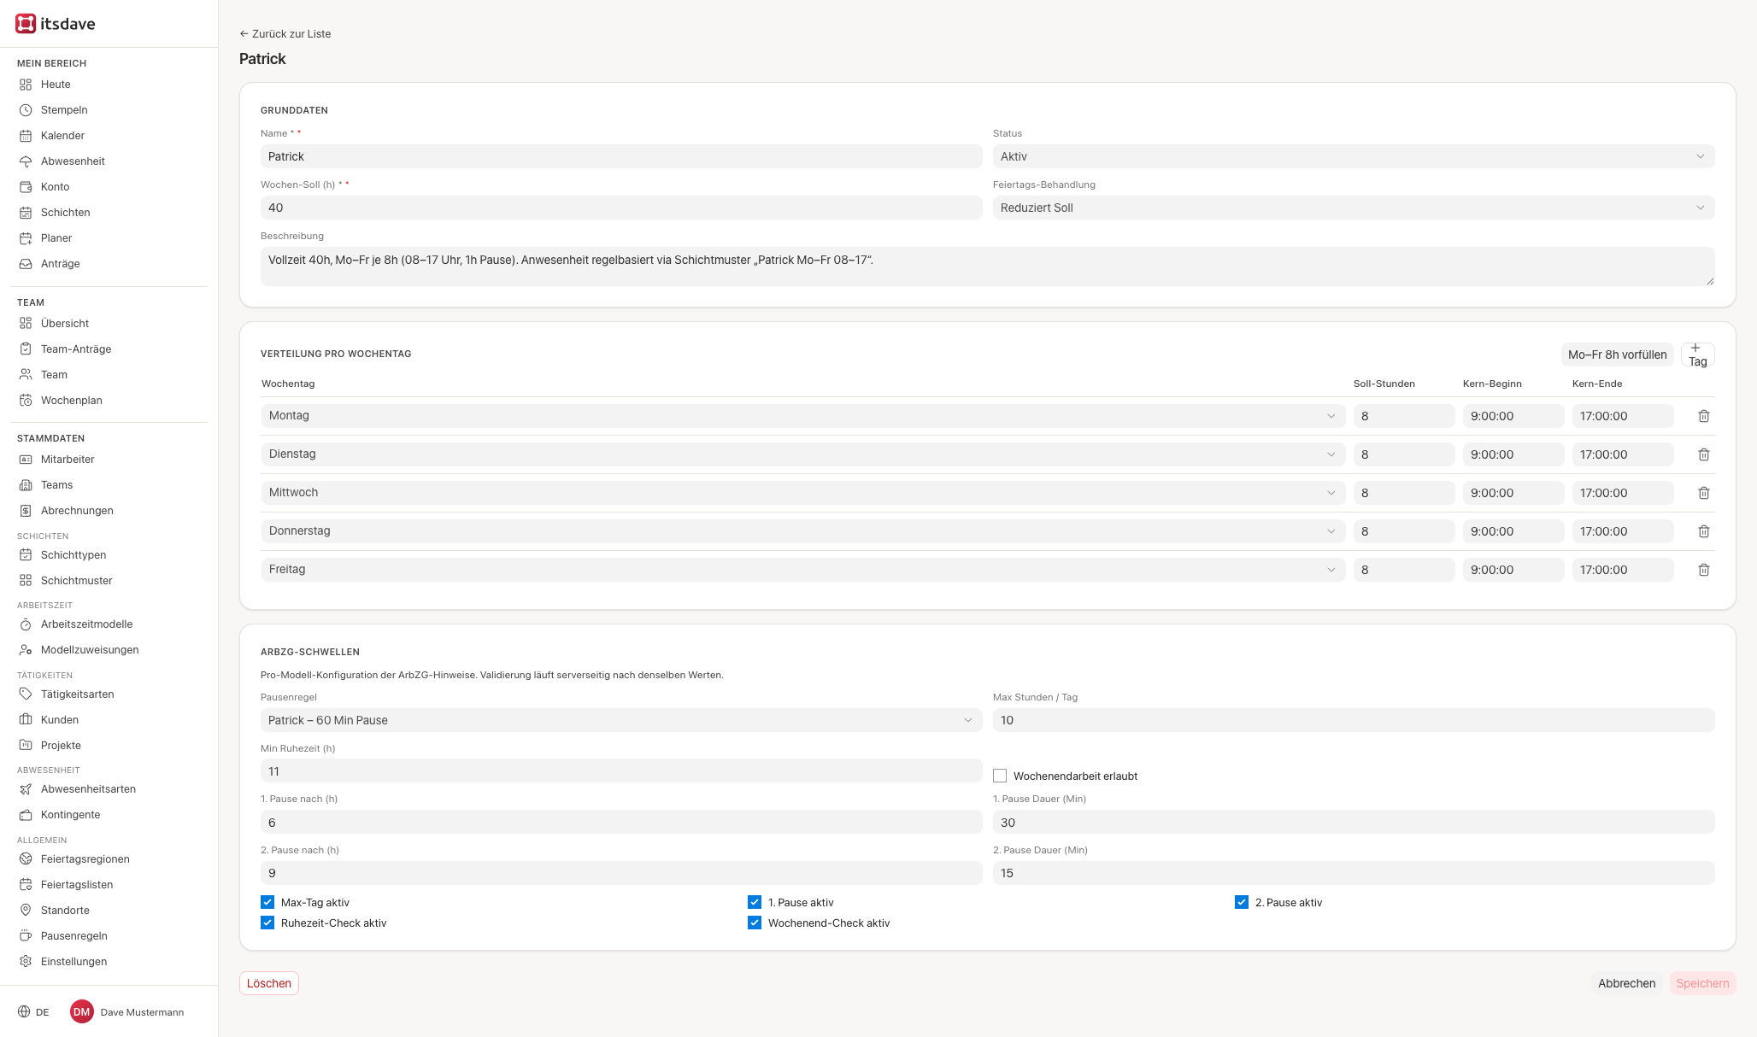Viewport: 1757px width, 1037px height.
Task: Click the Stempeln clock icon
Action: point(26,110)
